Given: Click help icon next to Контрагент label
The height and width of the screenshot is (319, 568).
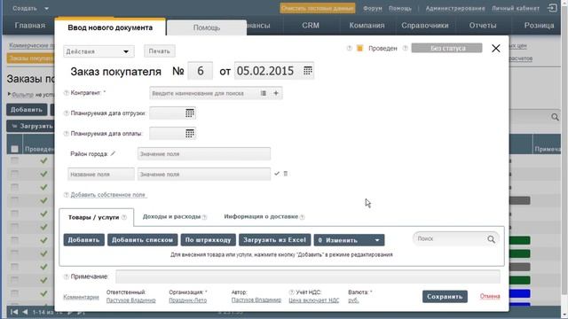Looking at the screenshot, I should 66,93.
